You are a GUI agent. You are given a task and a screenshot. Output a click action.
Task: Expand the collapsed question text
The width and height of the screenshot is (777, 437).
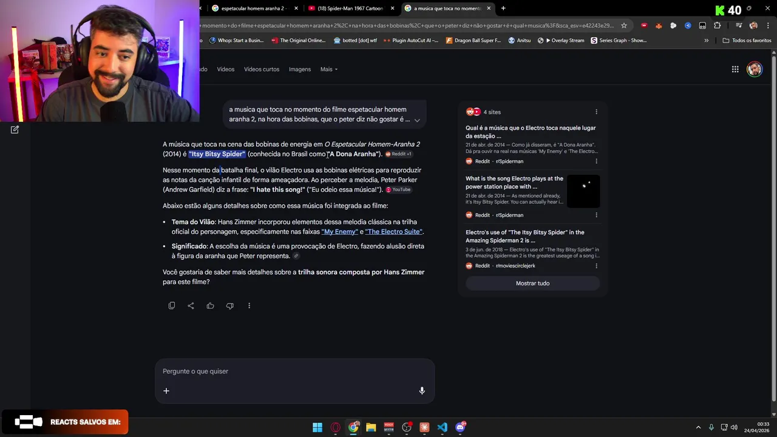(417, 120)
